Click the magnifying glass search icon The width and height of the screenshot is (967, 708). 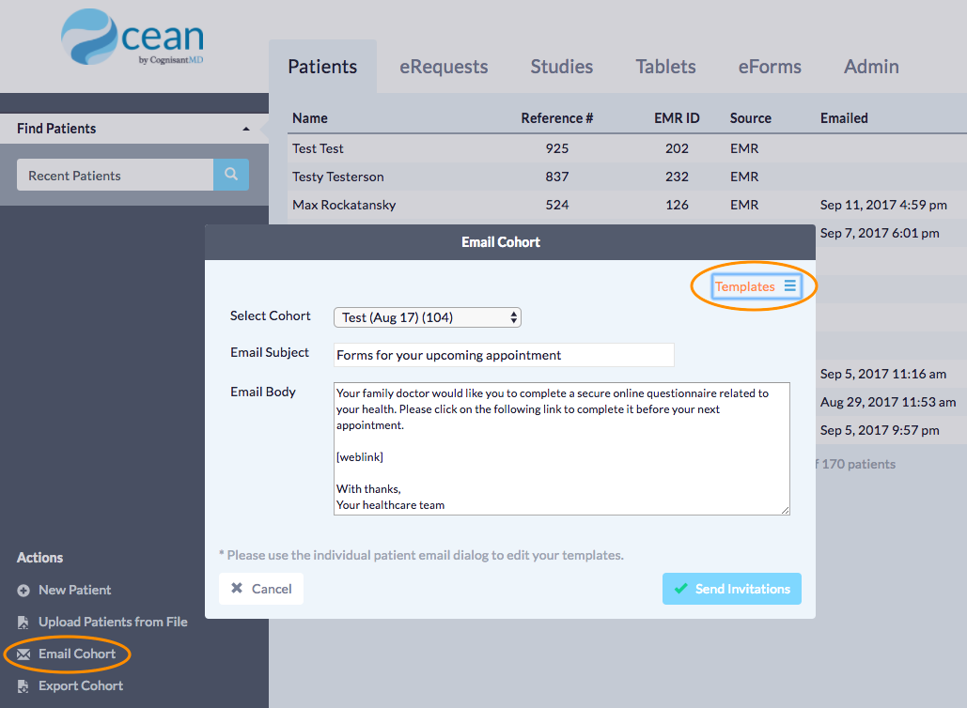231,175
